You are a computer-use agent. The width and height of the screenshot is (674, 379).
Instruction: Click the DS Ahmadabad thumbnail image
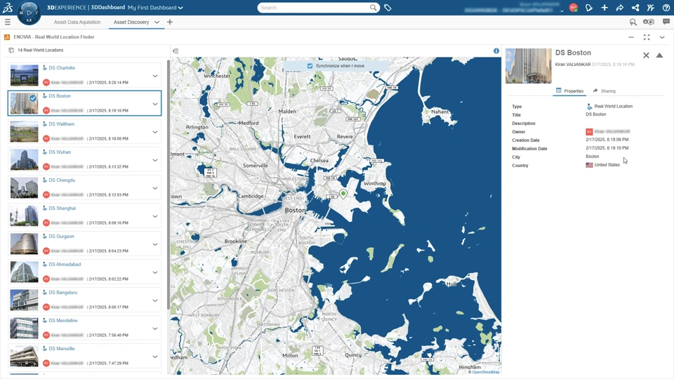[24, 272]
